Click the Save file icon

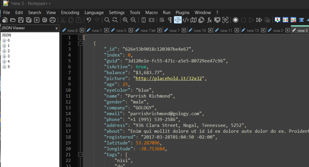[21, 20]
